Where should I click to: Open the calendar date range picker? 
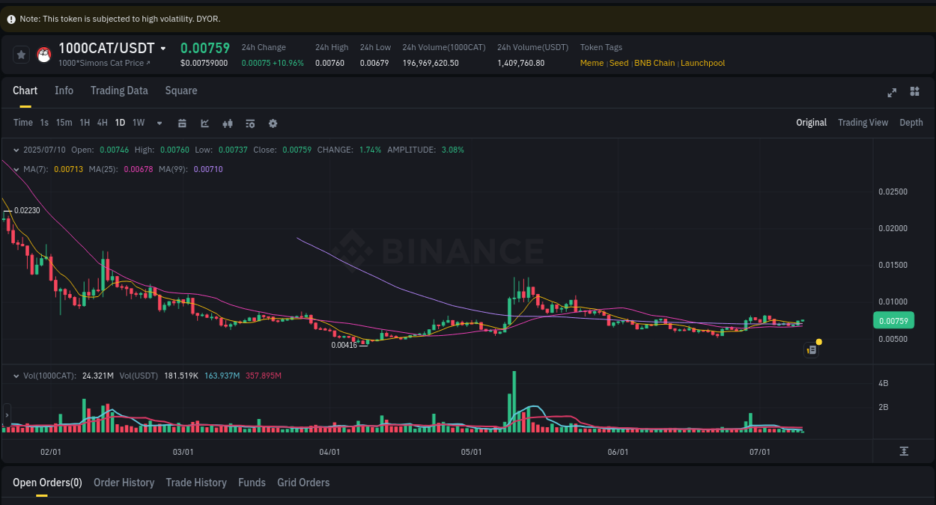click(x=182, y=123)
